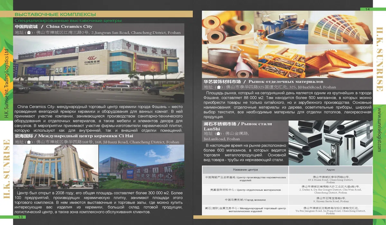Click paragraph starting В настоящее время на рынке
386x225 pixels.
point(245,152)
